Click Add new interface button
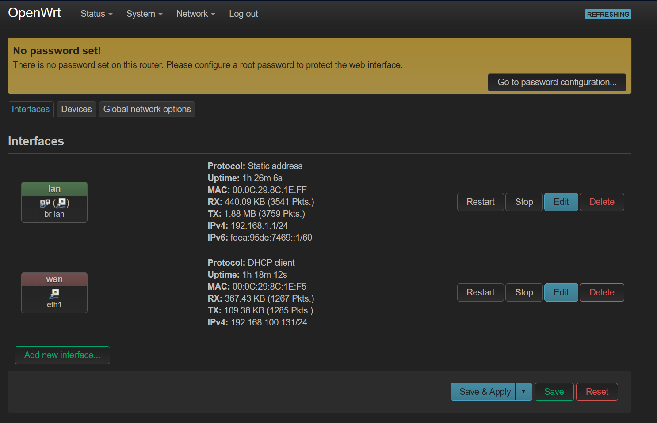 click(x=62, y=355)
